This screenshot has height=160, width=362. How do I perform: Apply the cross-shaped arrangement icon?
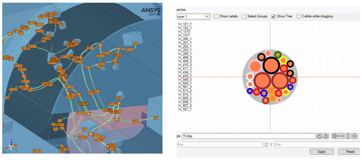[354, 136]
